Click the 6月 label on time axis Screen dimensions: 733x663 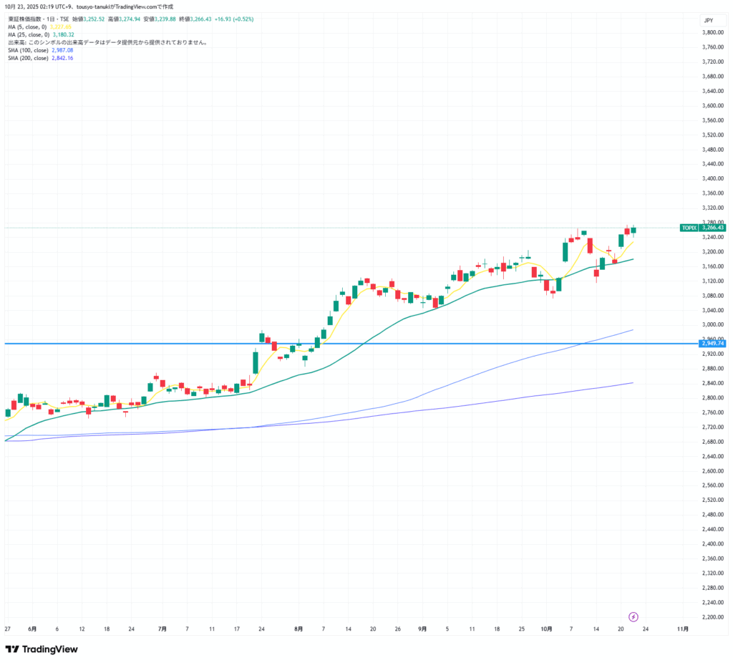click(32, 629)
